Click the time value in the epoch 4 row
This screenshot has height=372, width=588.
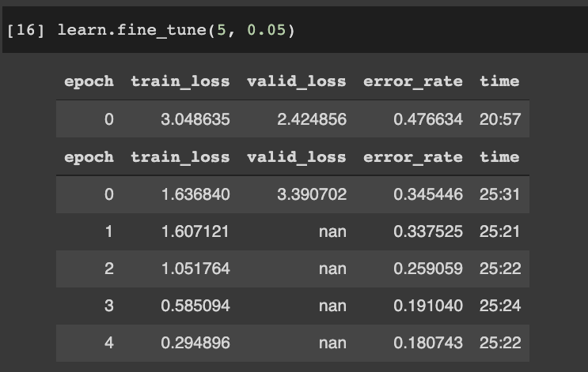pos(500,343)
